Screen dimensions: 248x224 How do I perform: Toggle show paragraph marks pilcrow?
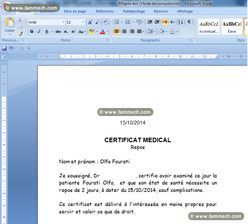click(x=189, y=22)
